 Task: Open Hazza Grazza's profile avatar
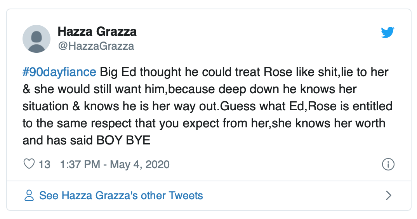[36, 38]
